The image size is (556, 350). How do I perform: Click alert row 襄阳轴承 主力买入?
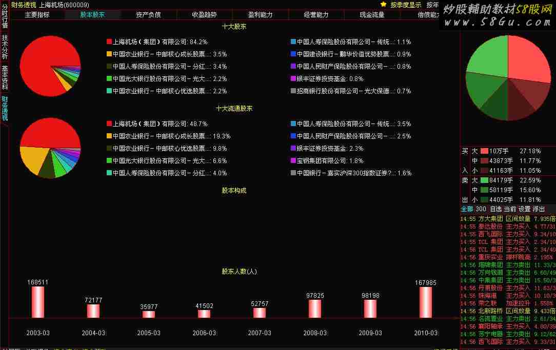[508, 326]
